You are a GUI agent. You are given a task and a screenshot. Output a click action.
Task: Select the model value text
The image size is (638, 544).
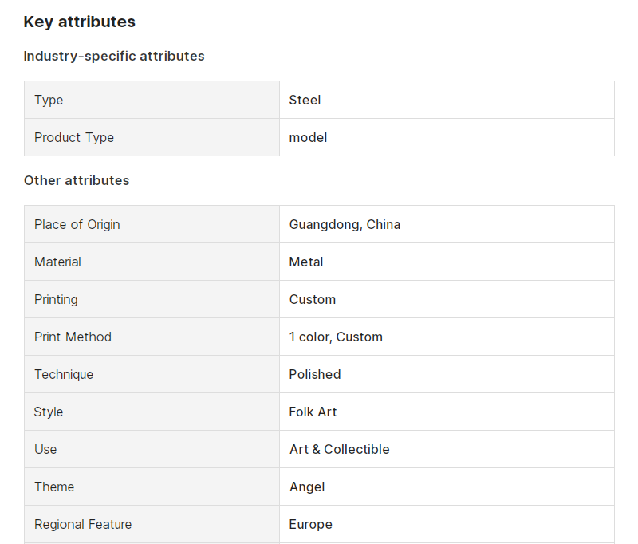pyautogui.click(x=308, y=137)
